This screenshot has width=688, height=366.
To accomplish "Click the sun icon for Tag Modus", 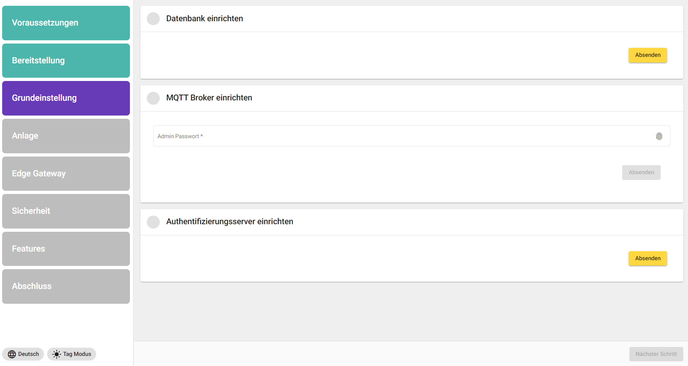I will click(56, 354).
